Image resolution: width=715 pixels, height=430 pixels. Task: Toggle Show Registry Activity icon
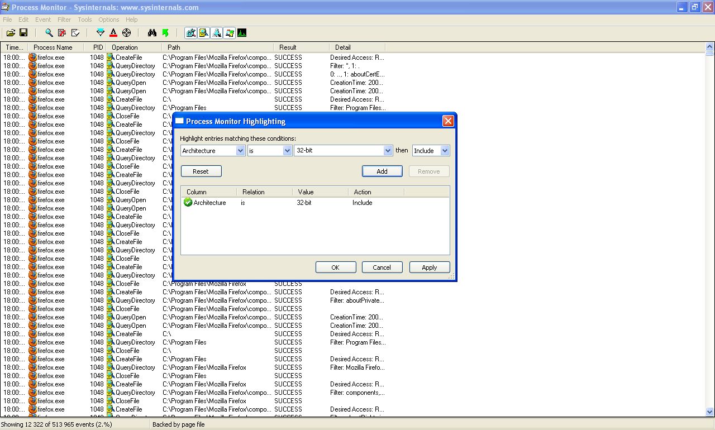click(191, 33)
